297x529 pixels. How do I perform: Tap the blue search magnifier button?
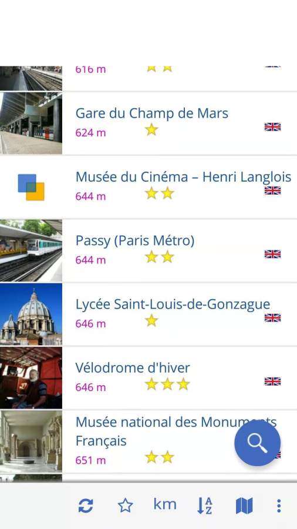(258, 443)
